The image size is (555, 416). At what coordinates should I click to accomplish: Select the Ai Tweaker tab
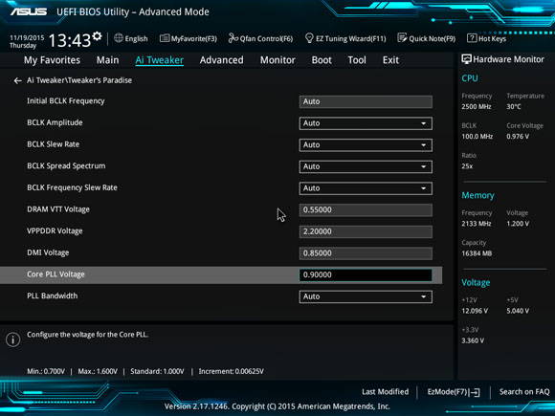click(159, 60)
